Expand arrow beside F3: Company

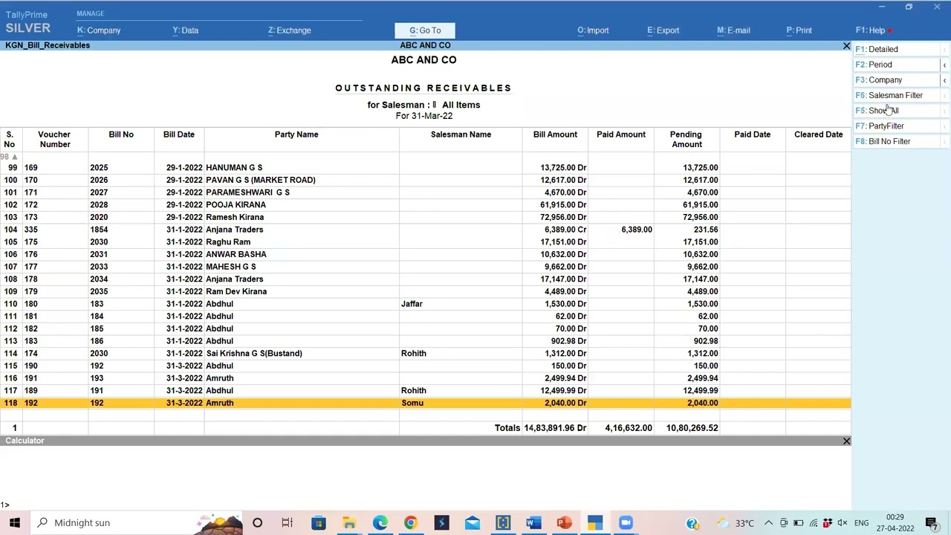944,80
